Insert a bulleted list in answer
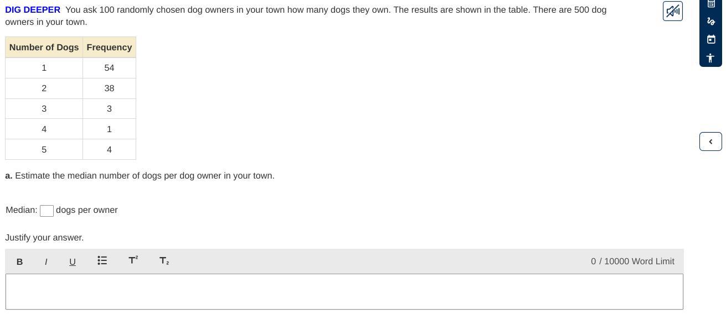Image resolution: width=726 pixels, height=319 pixels. [102, 260]
